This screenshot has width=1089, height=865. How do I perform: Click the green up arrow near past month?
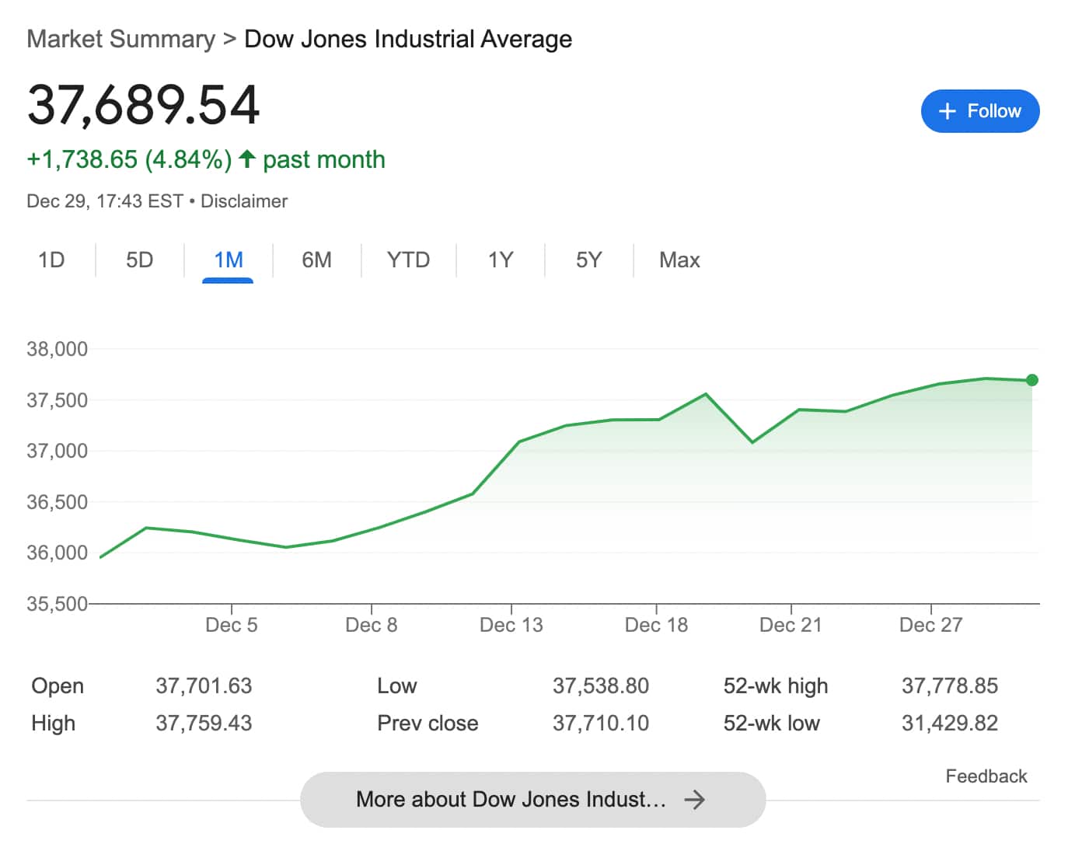click(247, 159)
